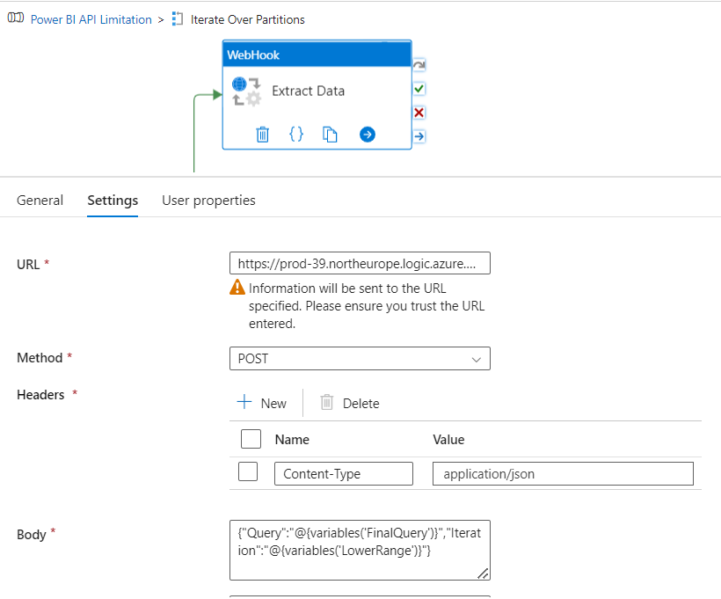Check the select-all headers checkbox
This screenshot has width=721, height=599.
pos(251,439)
